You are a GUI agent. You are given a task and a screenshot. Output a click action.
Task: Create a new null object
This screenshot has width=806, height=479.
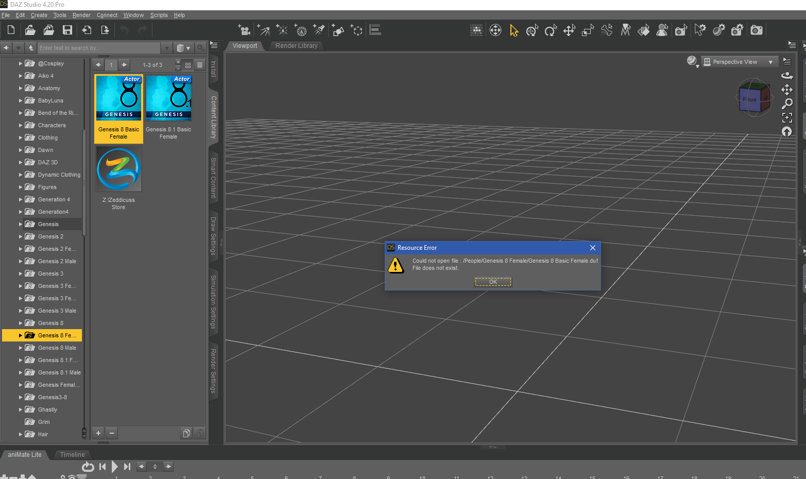356,30
